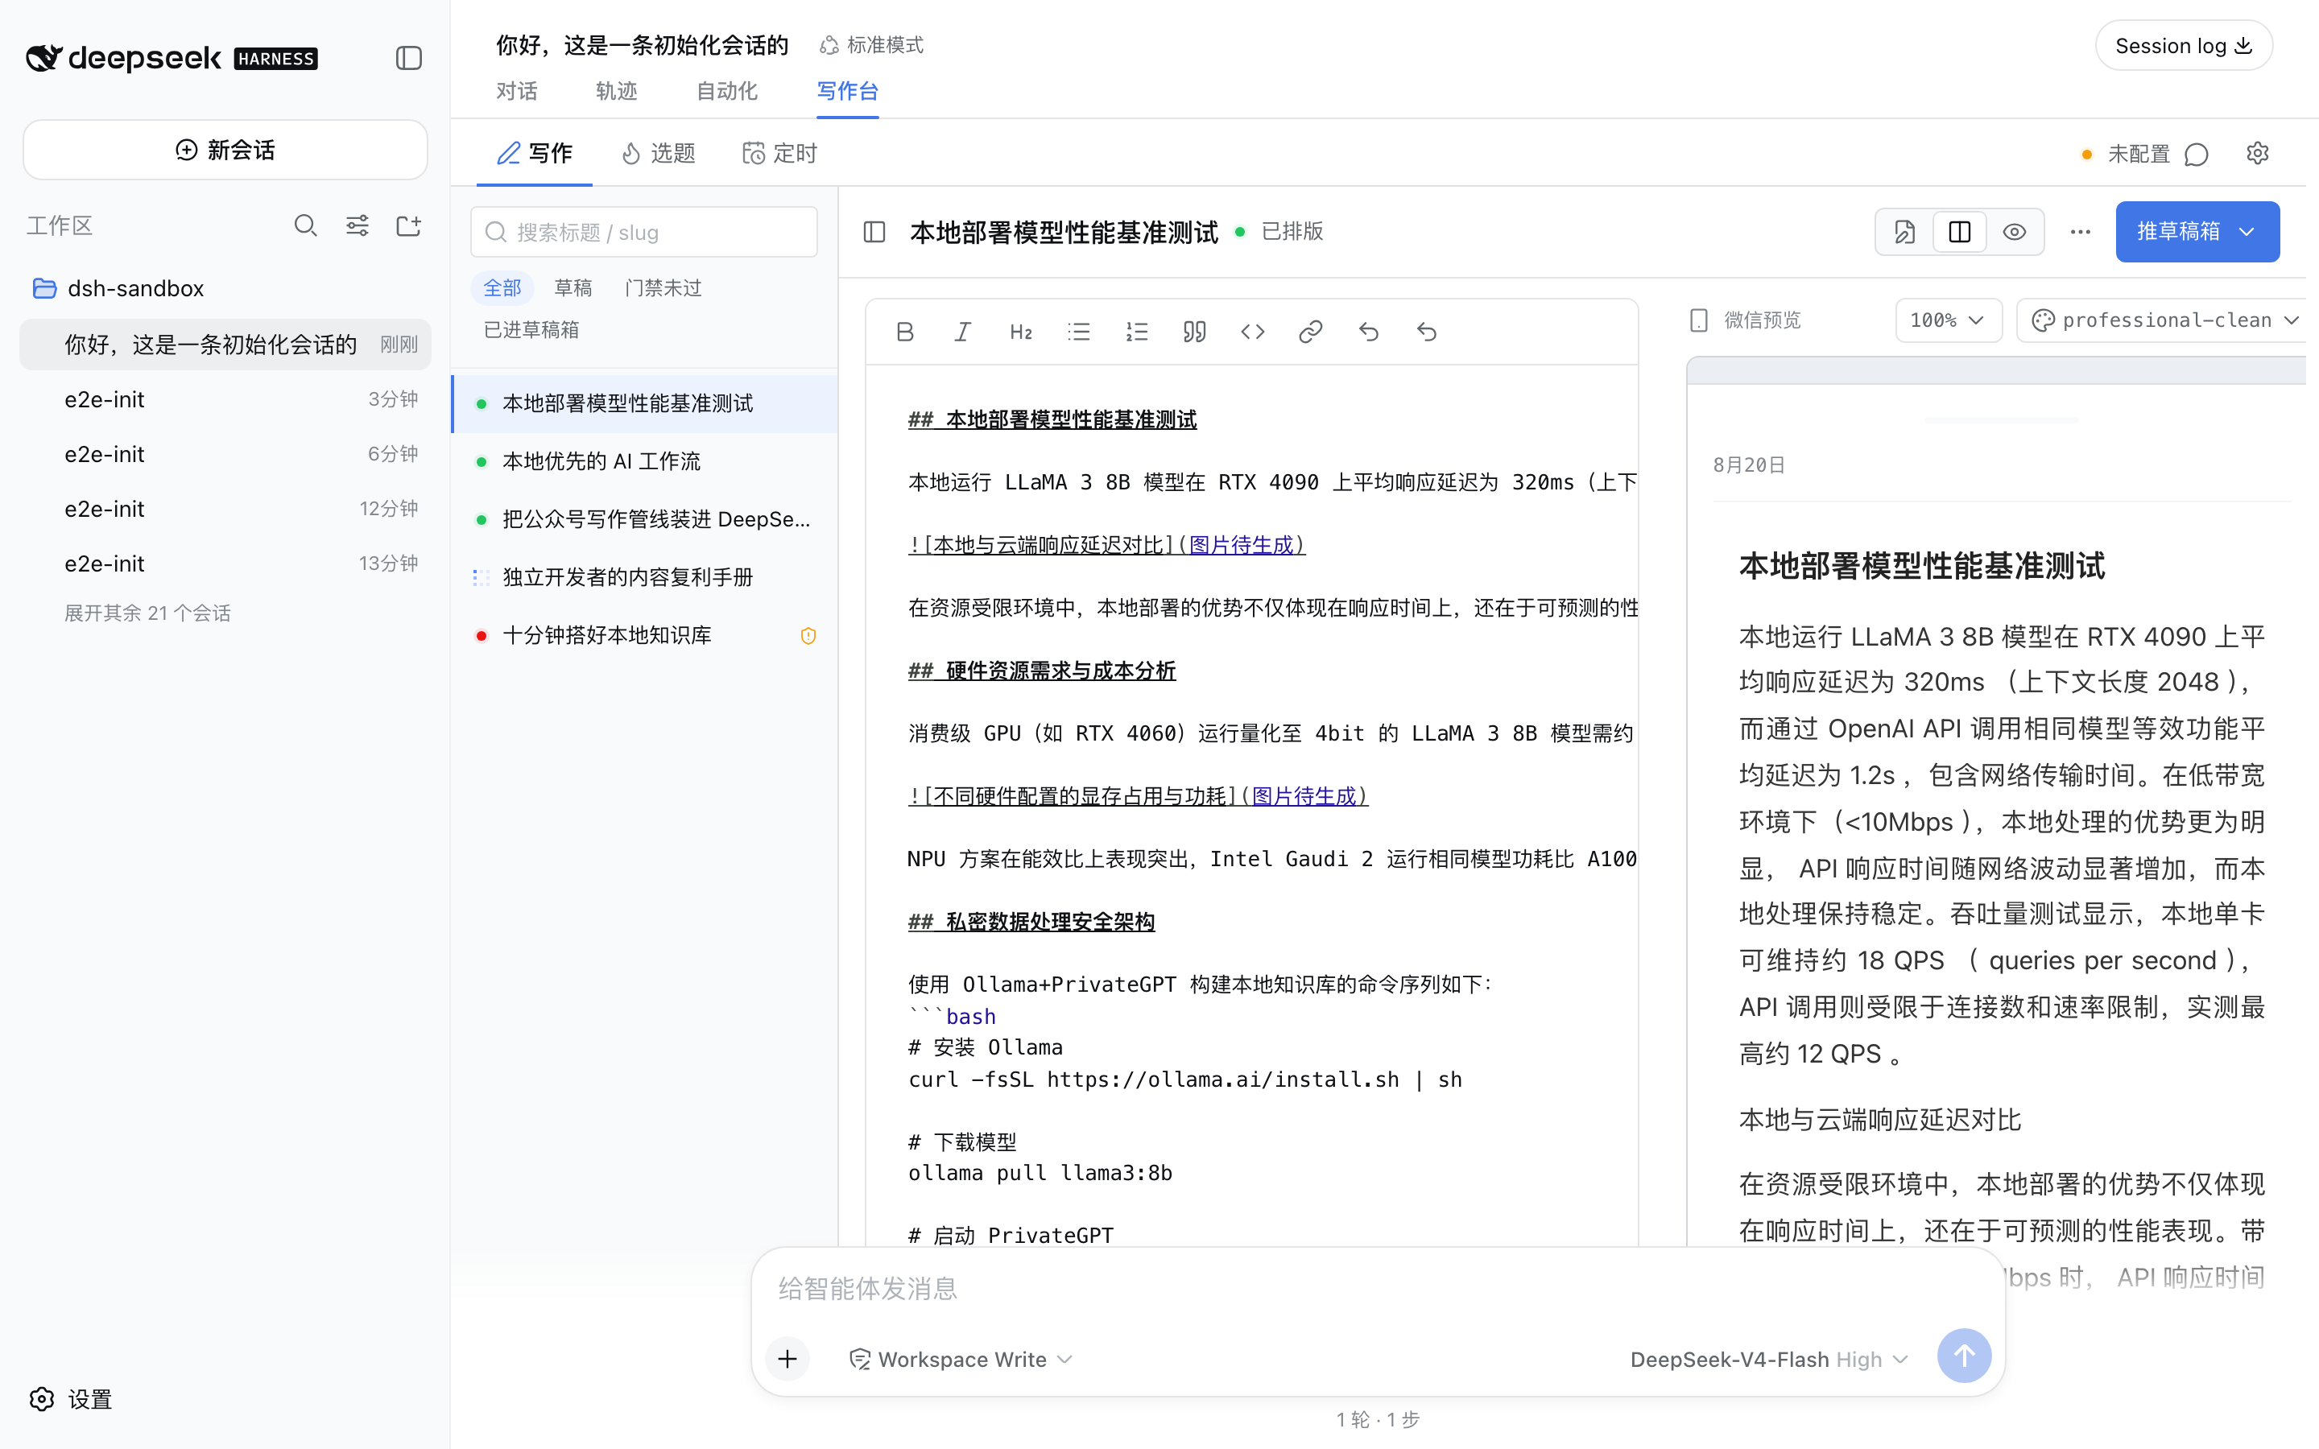
Task: Open 设置 at sidebar bottom
Action: click(72, 1399)
